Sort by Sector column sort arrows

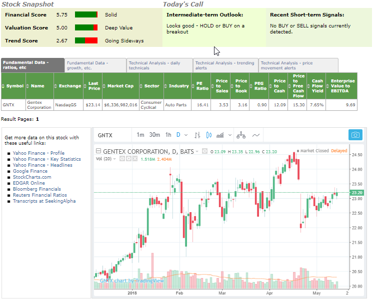(x=141, y=86)
